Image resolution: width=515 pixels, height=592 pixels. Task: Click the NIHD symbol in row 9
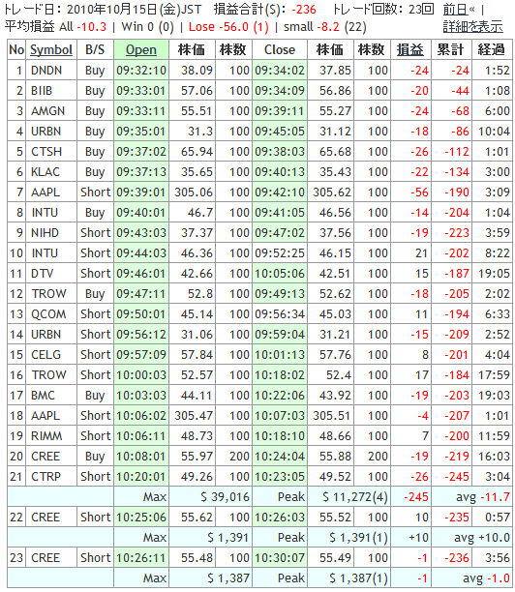pyautogui.click(x=45, y=232)
